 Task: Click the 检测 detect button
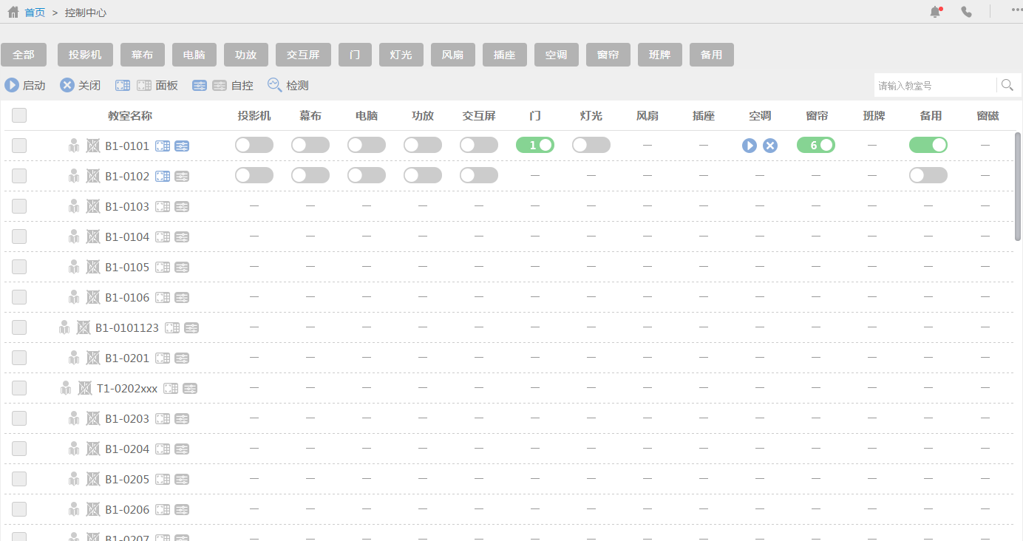(288, 86)
